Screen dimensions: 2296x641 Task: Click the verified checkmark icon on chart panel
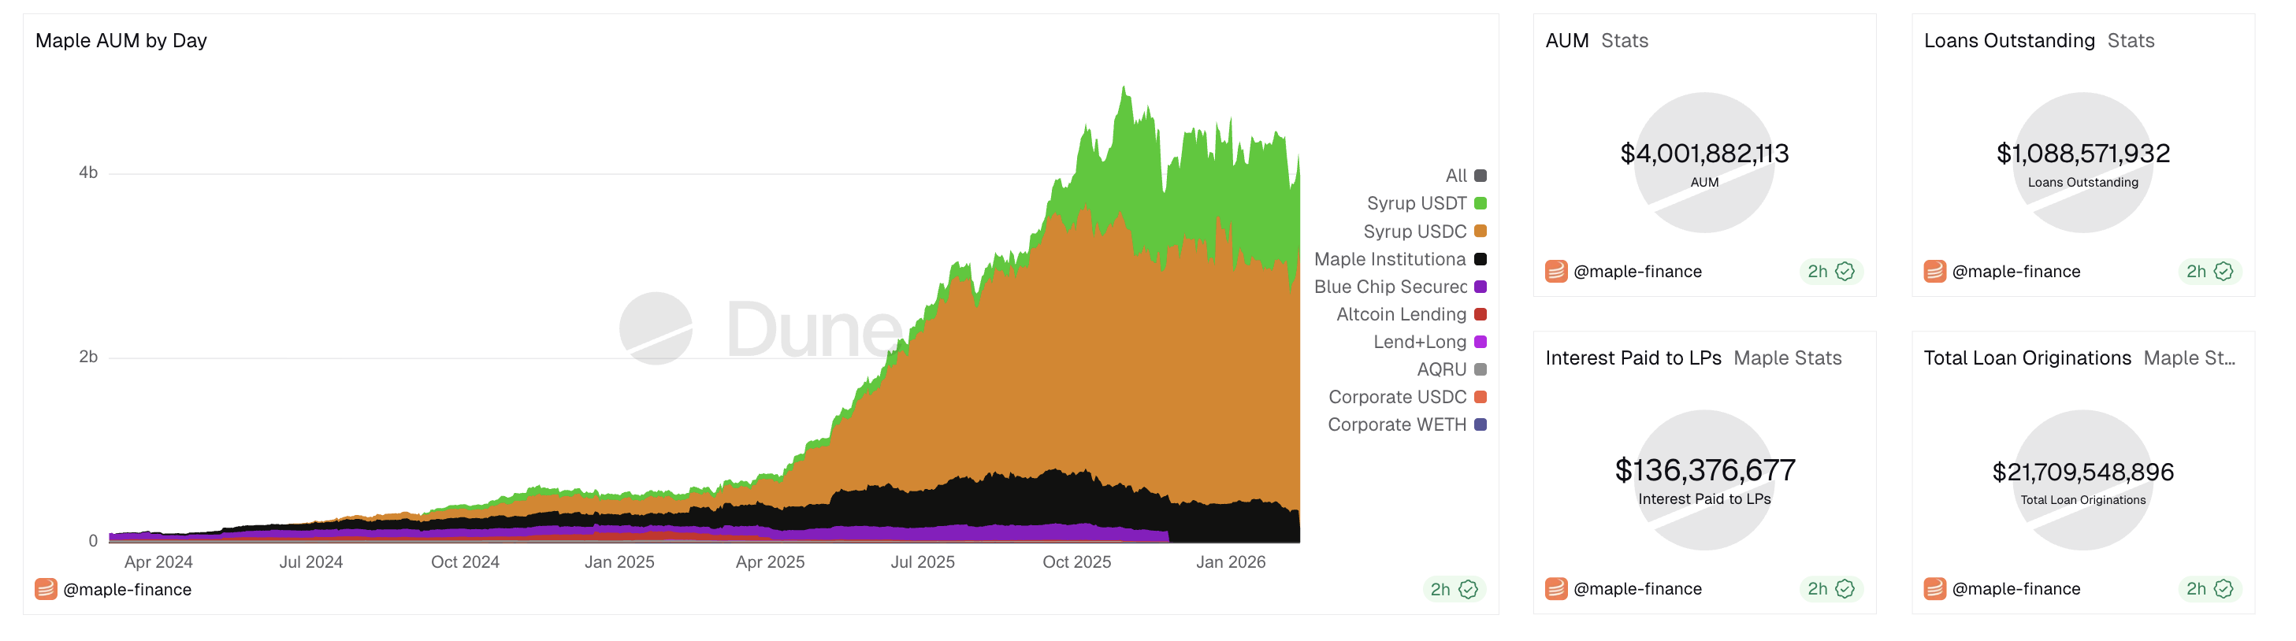tap(1468, 589)
